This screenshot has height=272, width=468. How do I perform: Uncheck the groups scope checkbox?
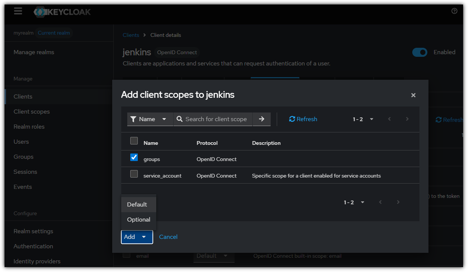coord(134,157)
